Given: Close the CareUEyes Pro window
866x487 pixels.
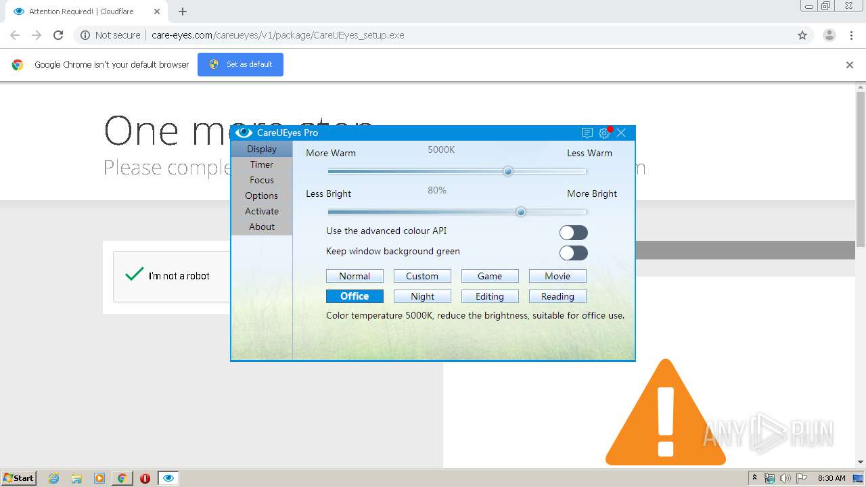Looking at the screenshot, I should click(x=621, y=133).
